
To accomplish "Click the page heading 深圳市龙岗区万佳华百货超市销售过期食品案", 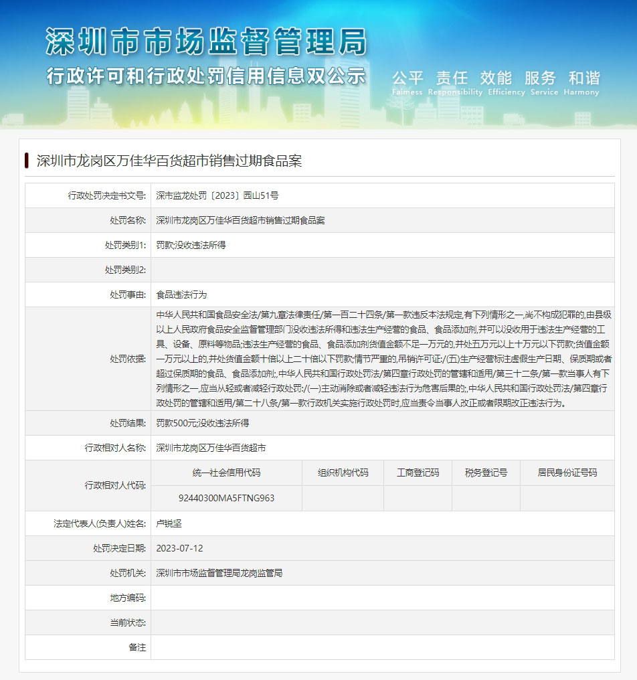I will pyautogui.click(x=169, y=161).
